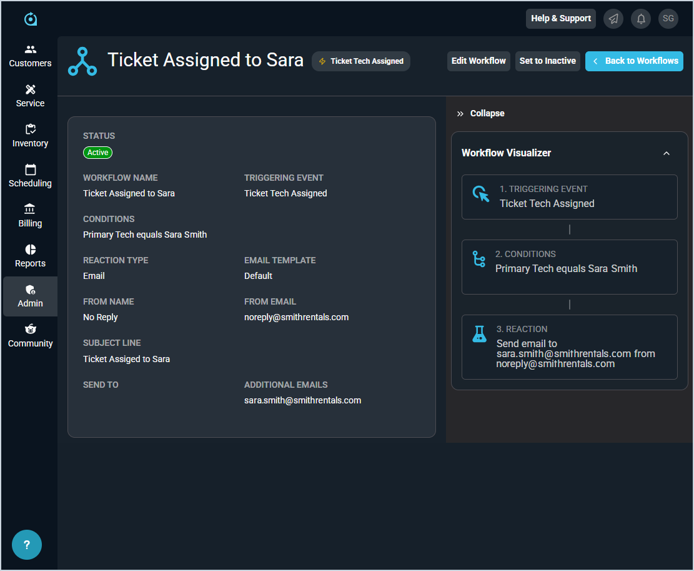Open the paper plane announcements icon

tap(613, 19)
